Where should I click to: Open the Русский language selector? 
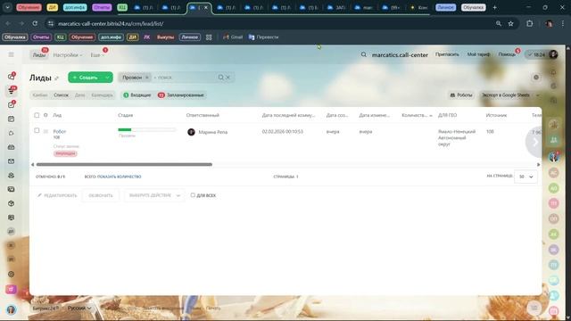(x=79, y=308)
